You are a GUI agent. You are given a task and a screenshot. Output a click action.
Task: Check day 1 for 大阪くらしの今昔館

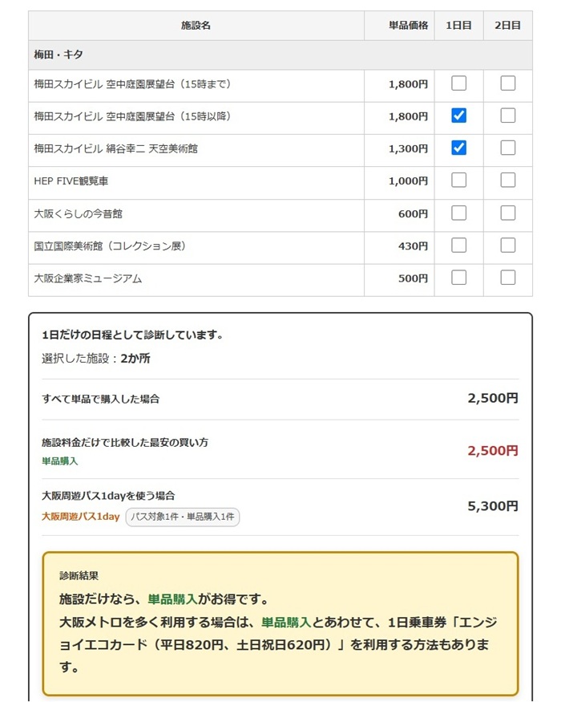tap(458, 213)
